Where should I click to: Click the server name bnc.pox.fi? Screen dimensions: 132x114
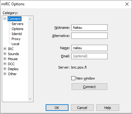pos(79,67)
